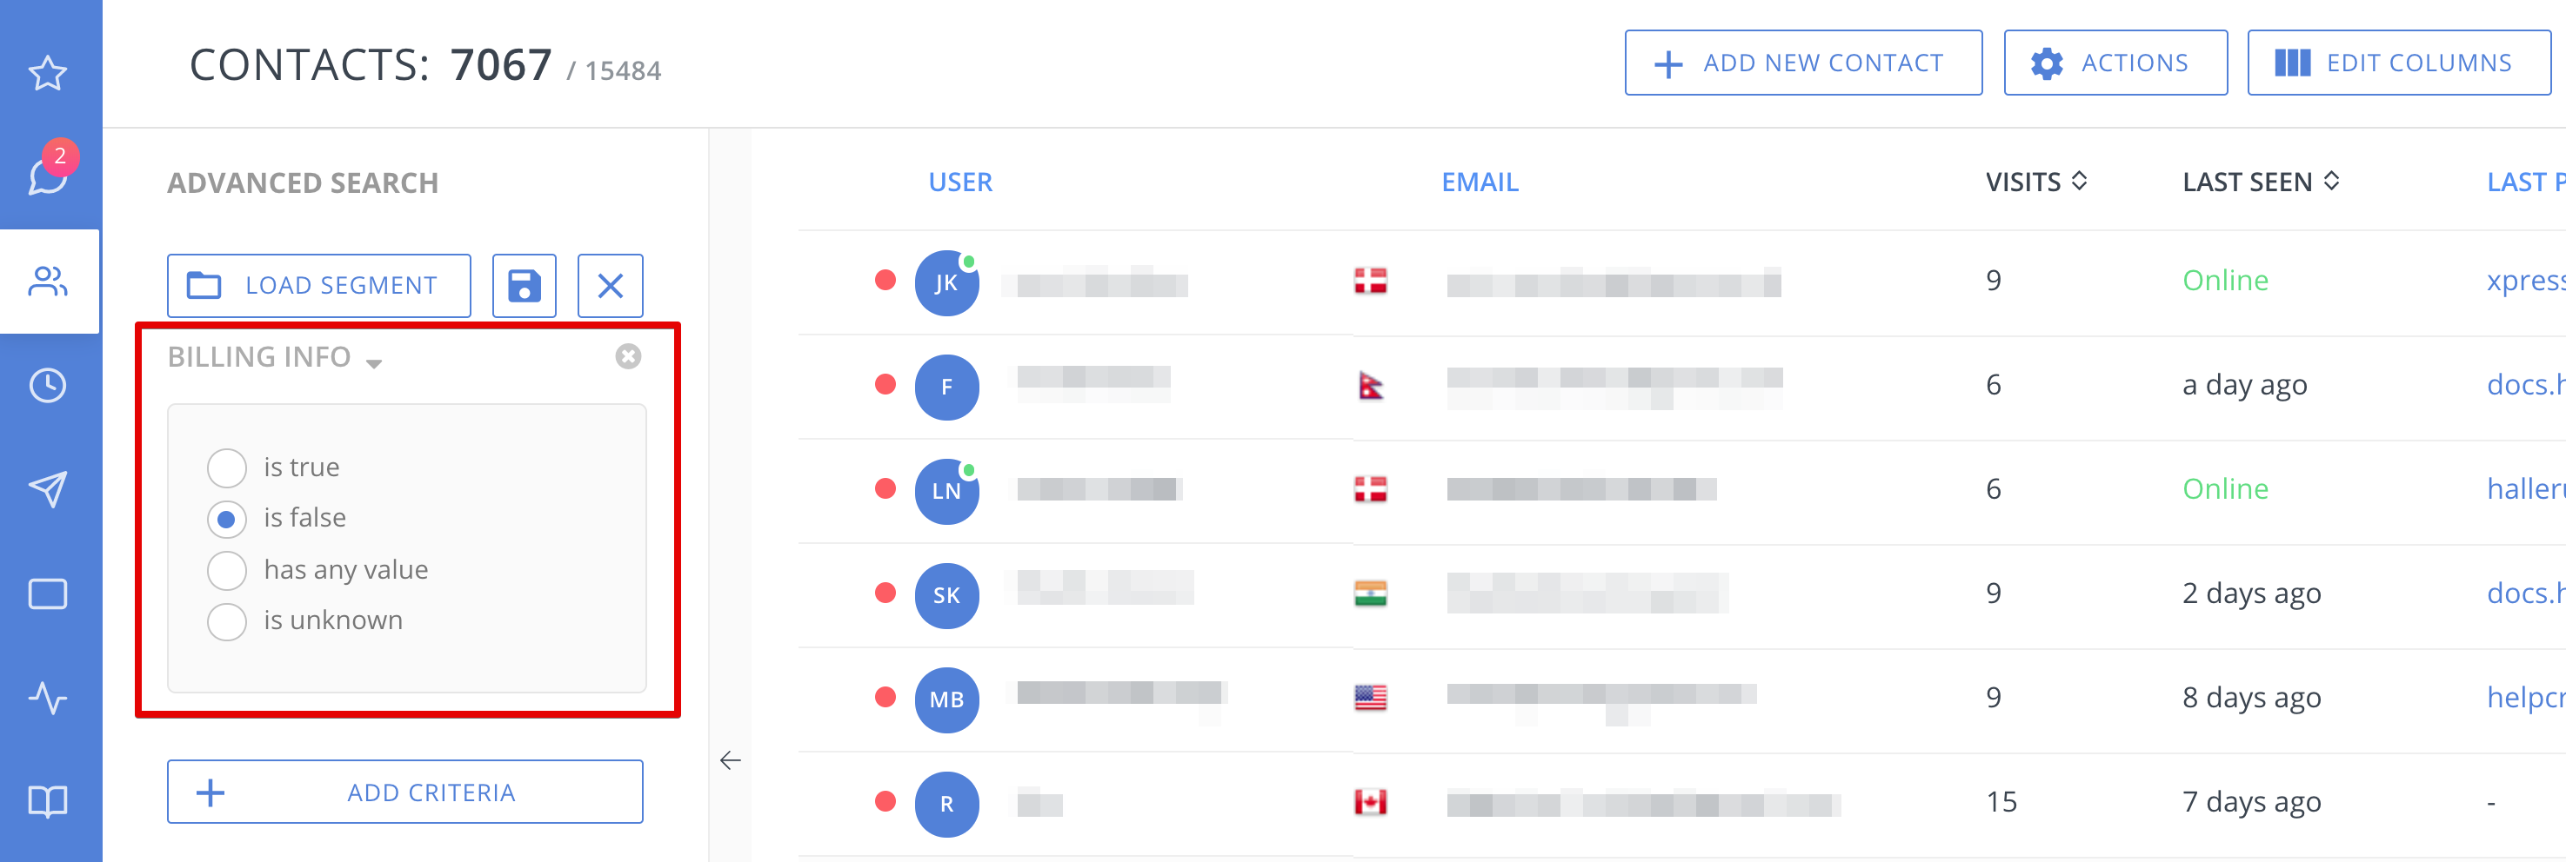2566x862 pixels.
Task: Click the Add Criteria button
Action: [404, 792]
